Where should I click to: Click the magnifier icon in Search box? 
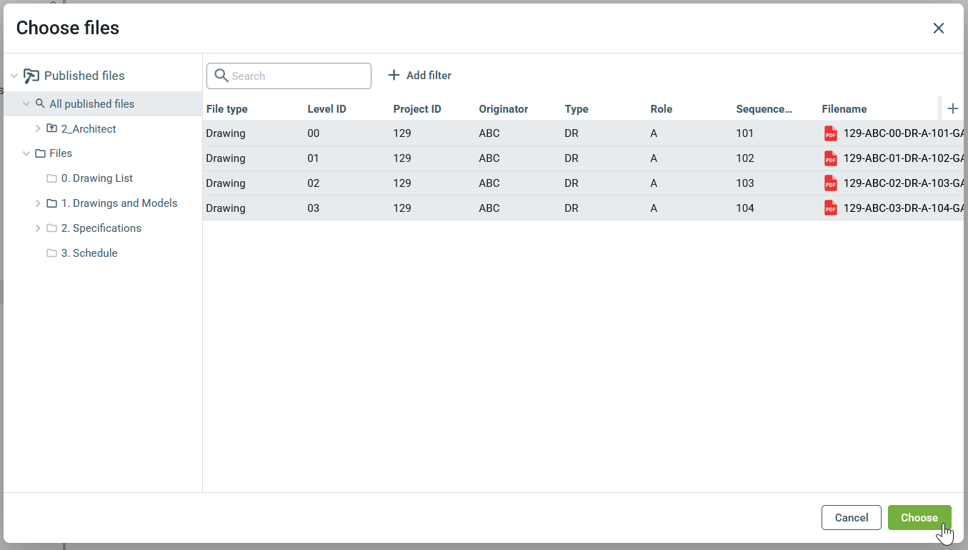[x=221, y=76]
